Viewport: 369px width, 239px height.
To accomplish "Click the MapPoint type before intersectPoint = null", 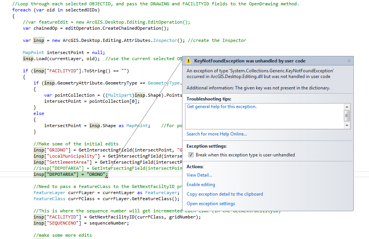I will coord(33,53).
